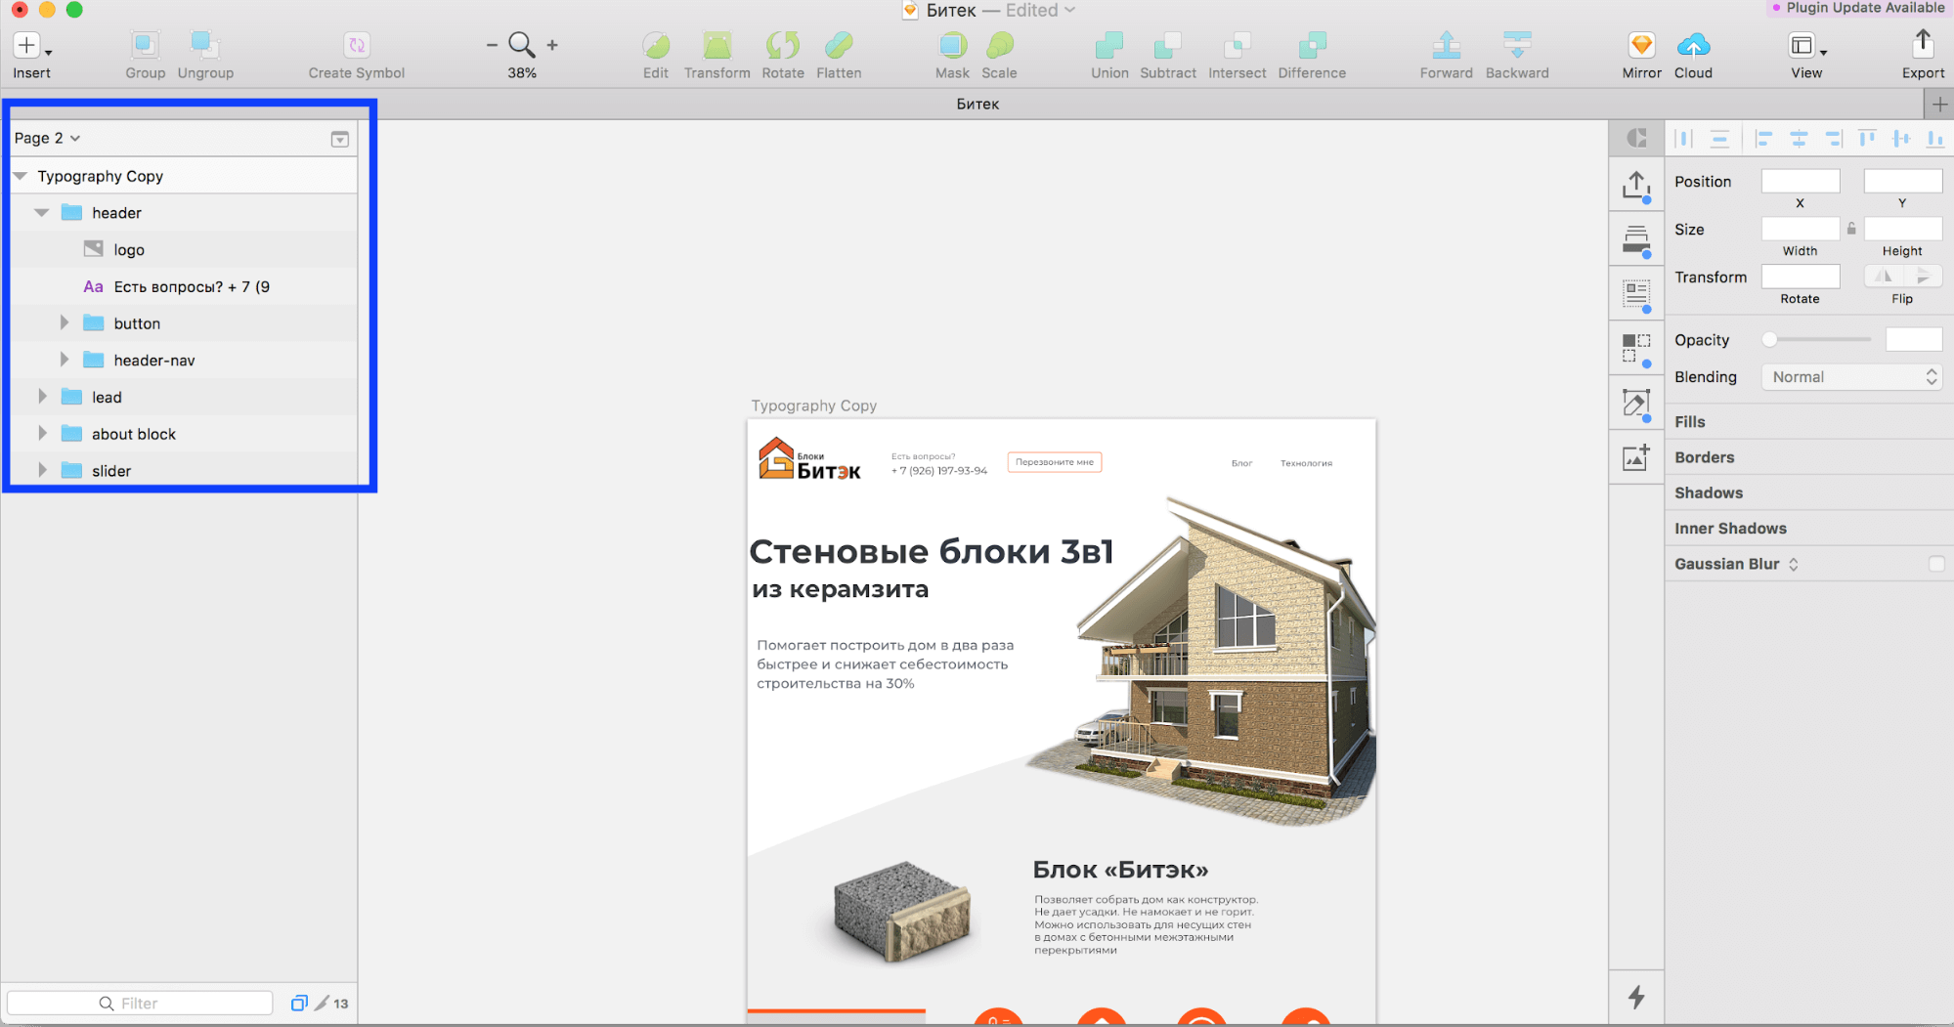
Task: Align layers to bottom edge
Action: (x=1934, y=139)
